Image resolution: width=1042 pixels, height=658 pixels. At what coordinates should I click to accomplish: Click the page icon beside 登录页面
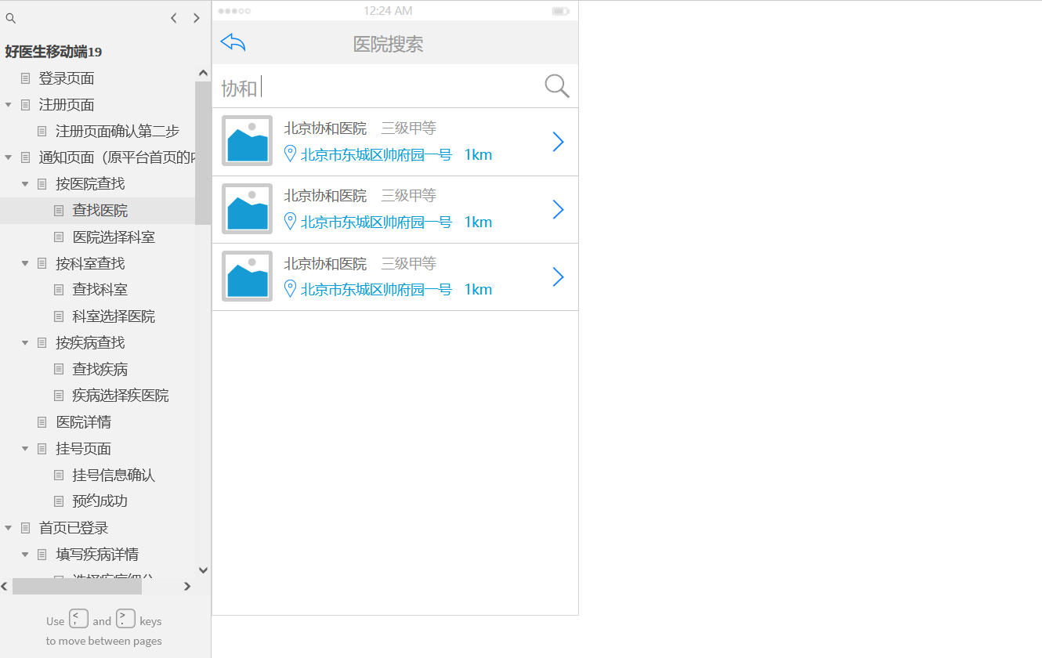pos(26,78)
